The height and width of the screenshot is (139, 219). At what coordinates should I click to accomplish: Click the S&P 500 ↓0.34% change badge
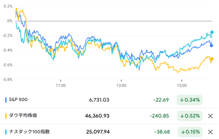pos(189,100)
